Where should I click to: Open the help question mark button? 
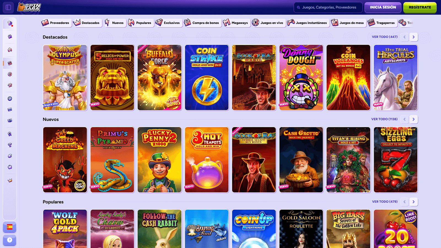click(10, 240)
